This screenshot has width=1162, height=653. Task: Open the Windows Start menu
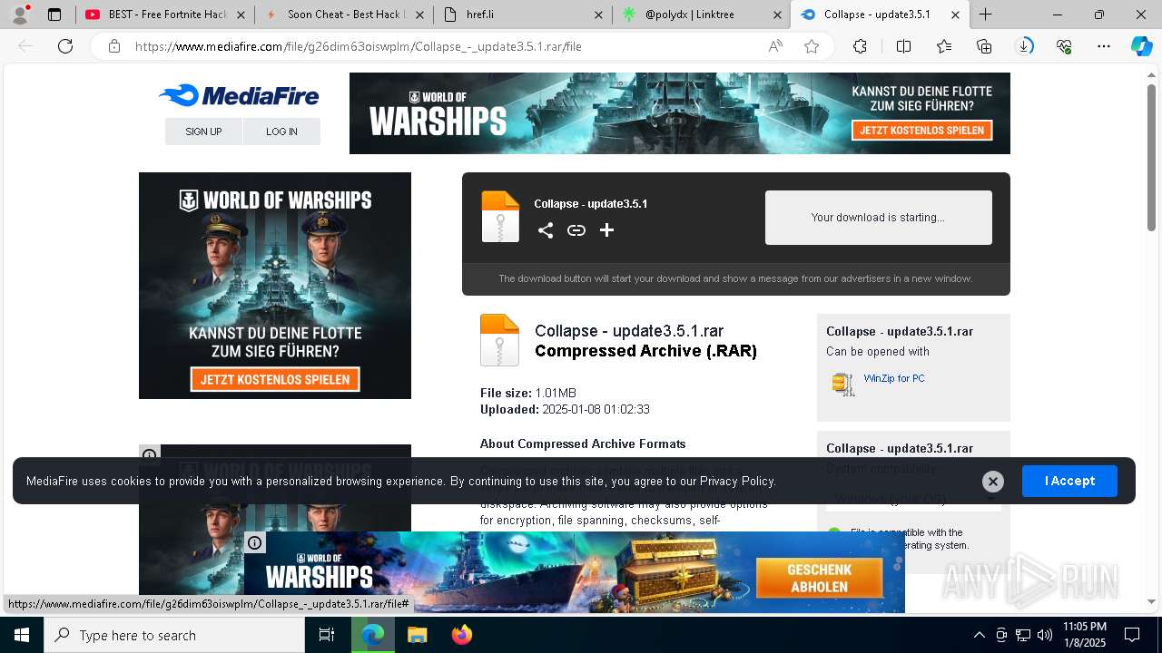(22, 635)
